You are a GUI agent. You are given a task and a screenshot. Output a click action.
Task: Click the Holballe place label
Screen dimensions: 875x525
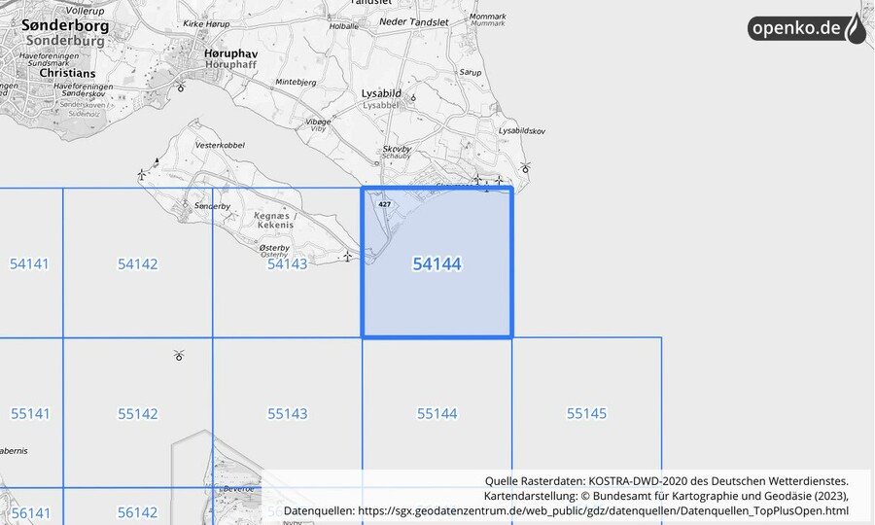click(x=344, y=26)
